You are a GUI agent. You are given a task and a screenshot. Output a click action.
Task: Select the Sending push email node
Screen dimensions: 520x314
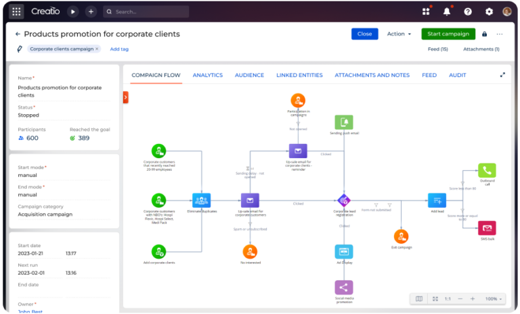(344, 122)
